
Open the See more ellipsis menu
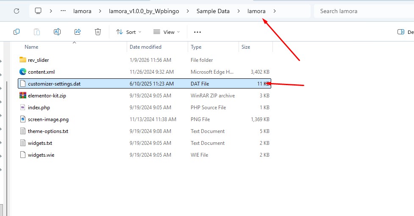197,32
